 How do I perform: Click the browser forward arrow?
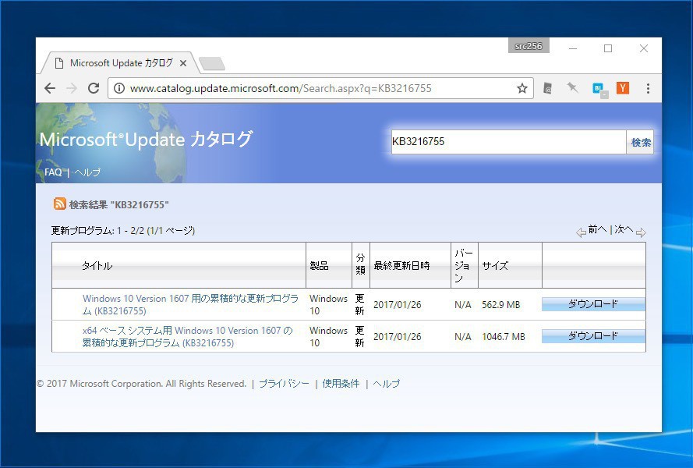click(x=71, y=88)
